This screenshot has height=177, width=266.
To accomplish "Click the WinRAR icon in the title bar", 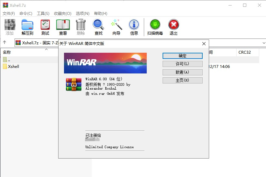I will [5, 5].
